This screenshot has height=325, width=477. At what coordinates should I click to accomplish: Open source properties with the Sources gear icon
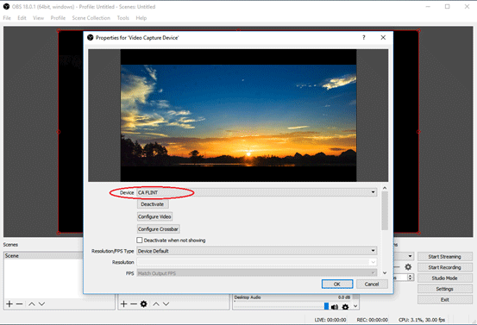[143, 303]
